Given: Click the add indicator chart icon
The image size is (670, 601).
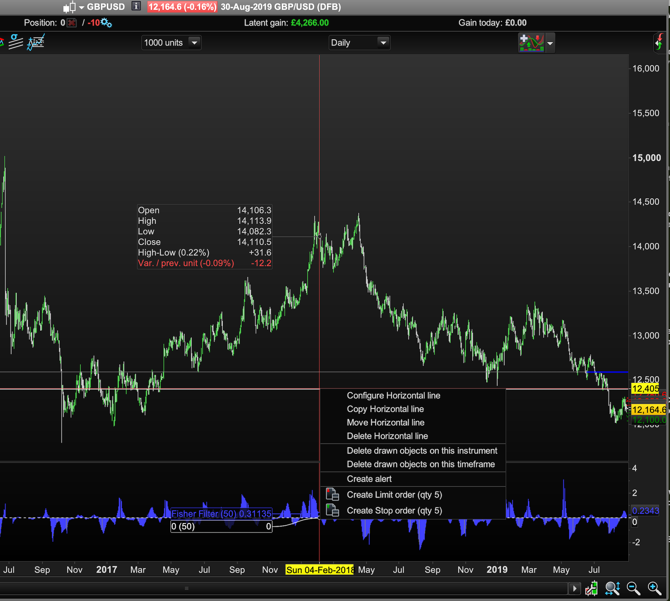Looking at the screenshot, I should (531, 43).
